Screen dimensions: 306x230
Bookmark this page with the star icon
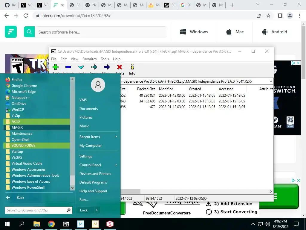click(269, 16)
